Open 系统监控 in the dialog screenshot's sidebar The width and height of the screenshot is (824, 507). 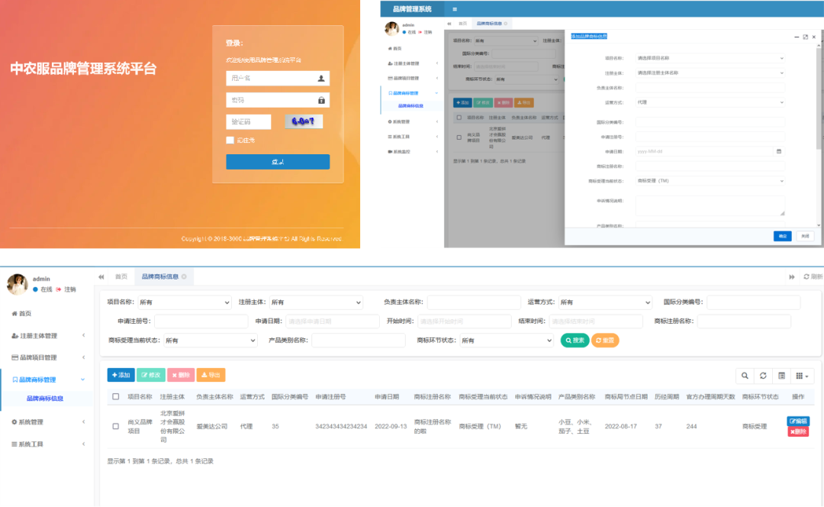click(401, 151)
